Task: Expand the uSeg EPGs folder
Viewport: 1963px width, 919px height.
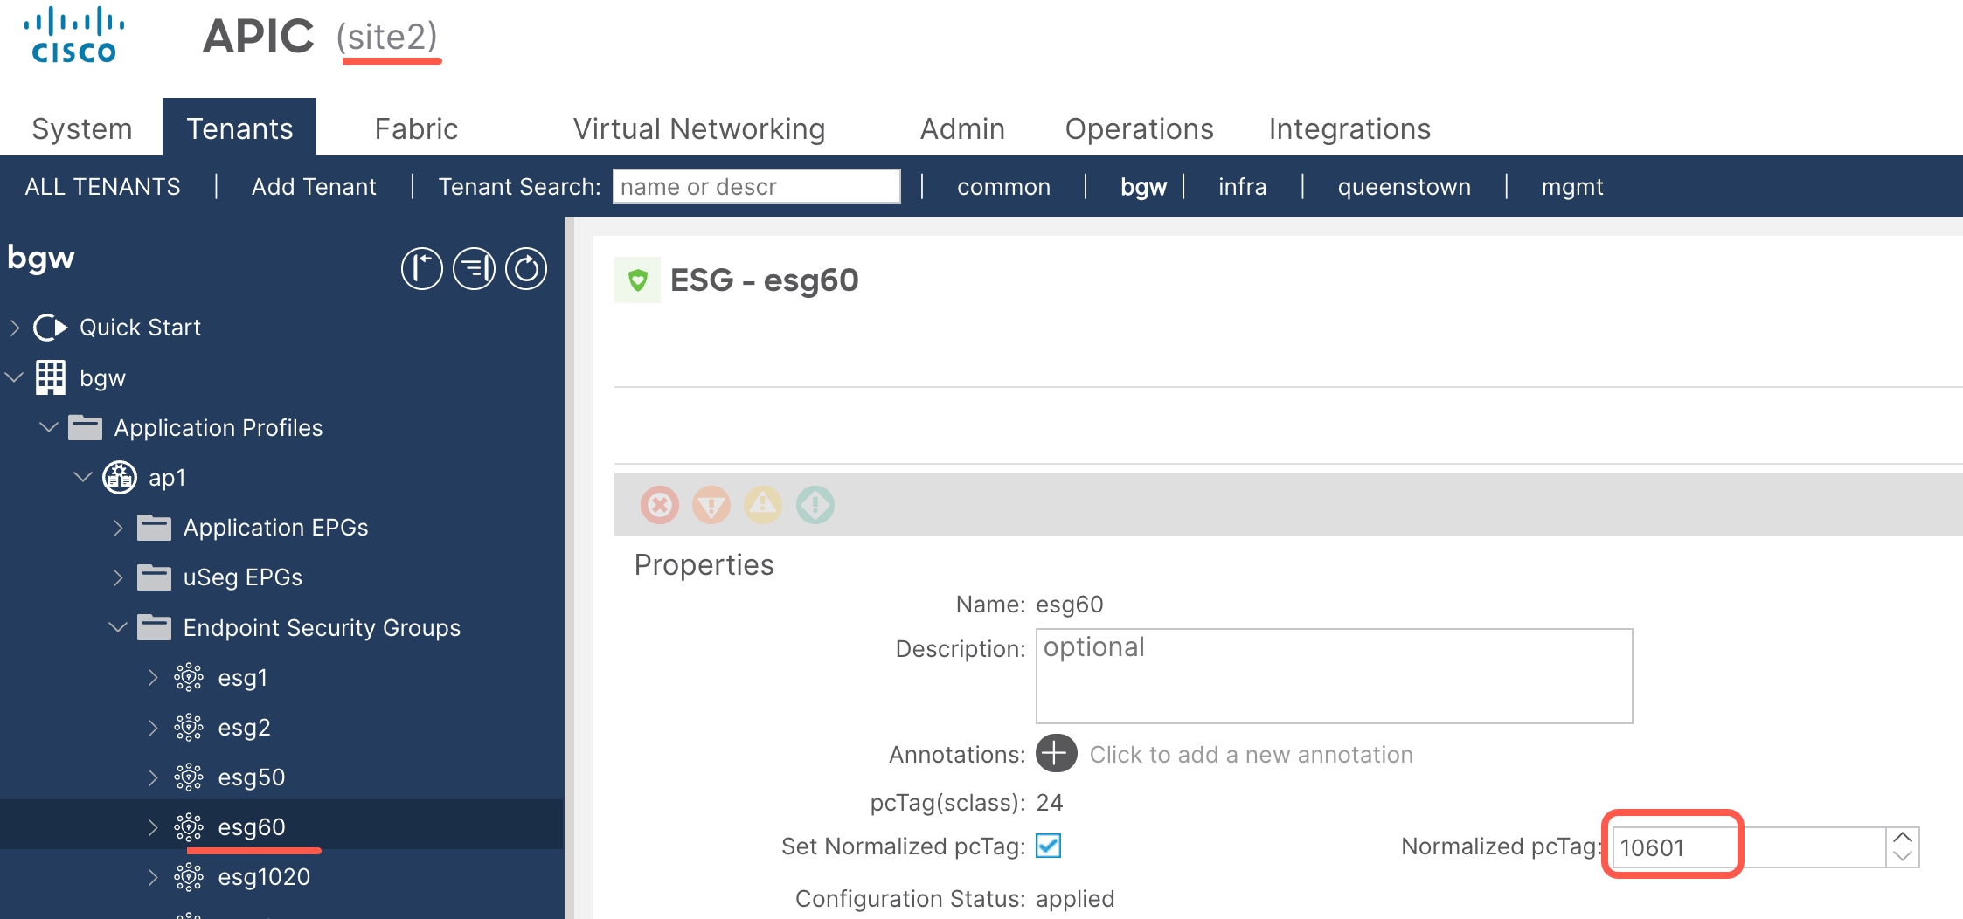Action: 118,577
